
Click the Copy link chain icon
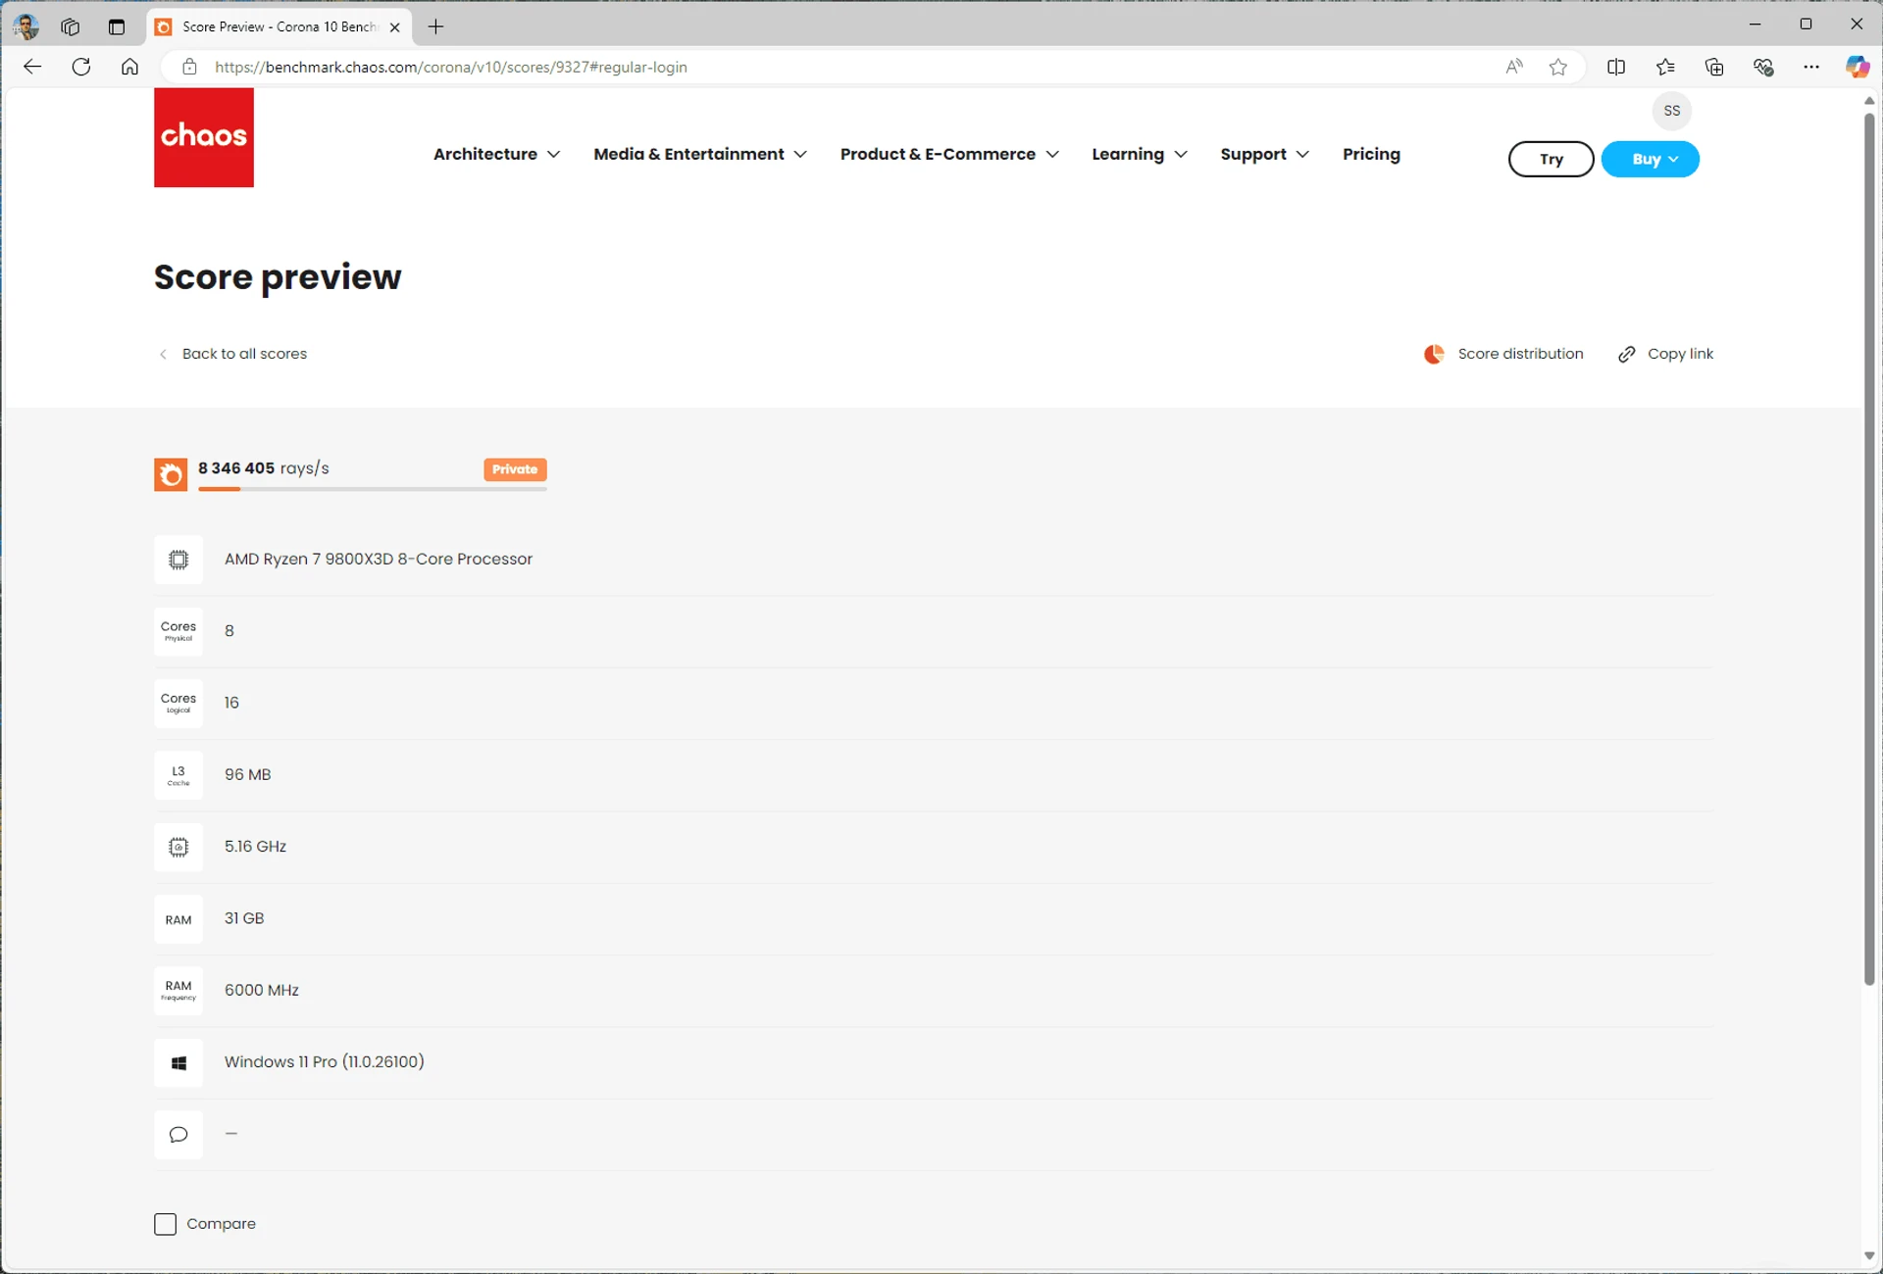(1627, 354)
